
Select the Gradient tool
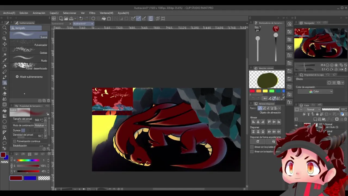coord(5,116)
